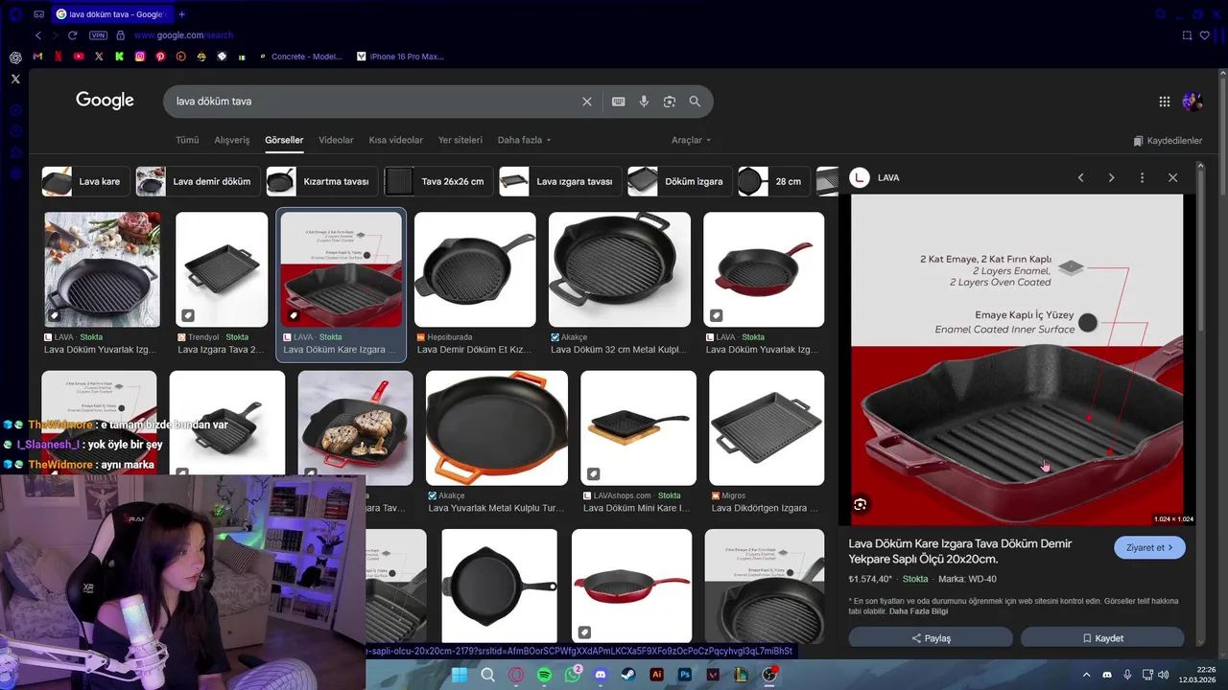The image size is (1228, 690).
Task: Filter by 'Lava ızgara tavası' chip
Action: [x=560, y=181]
